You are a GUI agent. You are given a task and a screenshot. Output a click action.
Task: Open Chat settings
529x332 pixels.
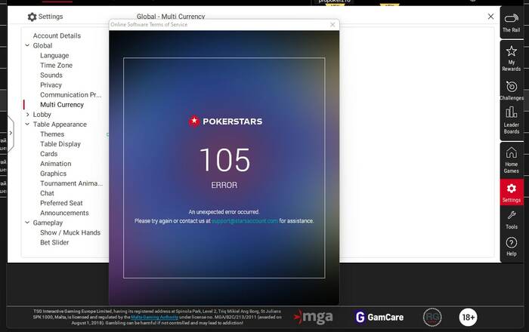[x=47, y=193]
